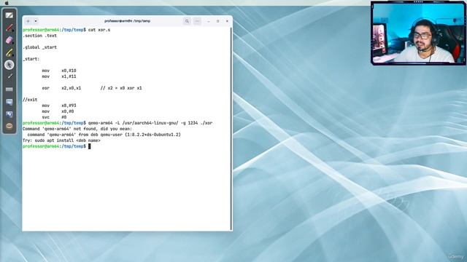Select the pink eraser tool

9,40
